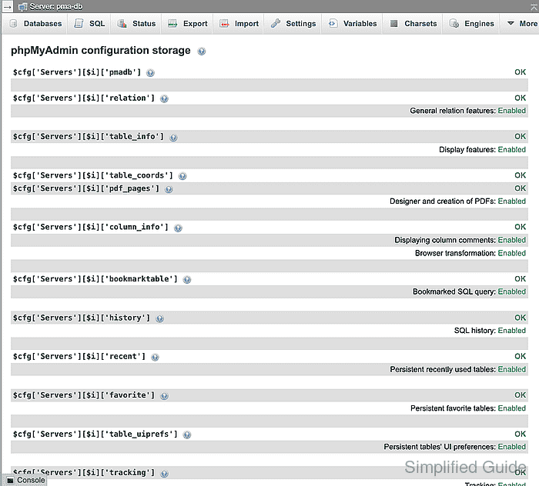Collapse the top menu with the corner icon
The width and height of the screenshot is (539, 486).
click(534, 6)
